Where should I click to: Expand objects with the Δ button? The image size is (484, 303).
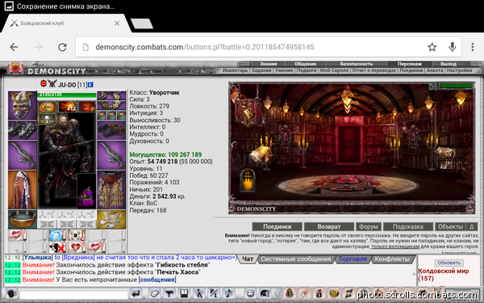coord(472,226)
